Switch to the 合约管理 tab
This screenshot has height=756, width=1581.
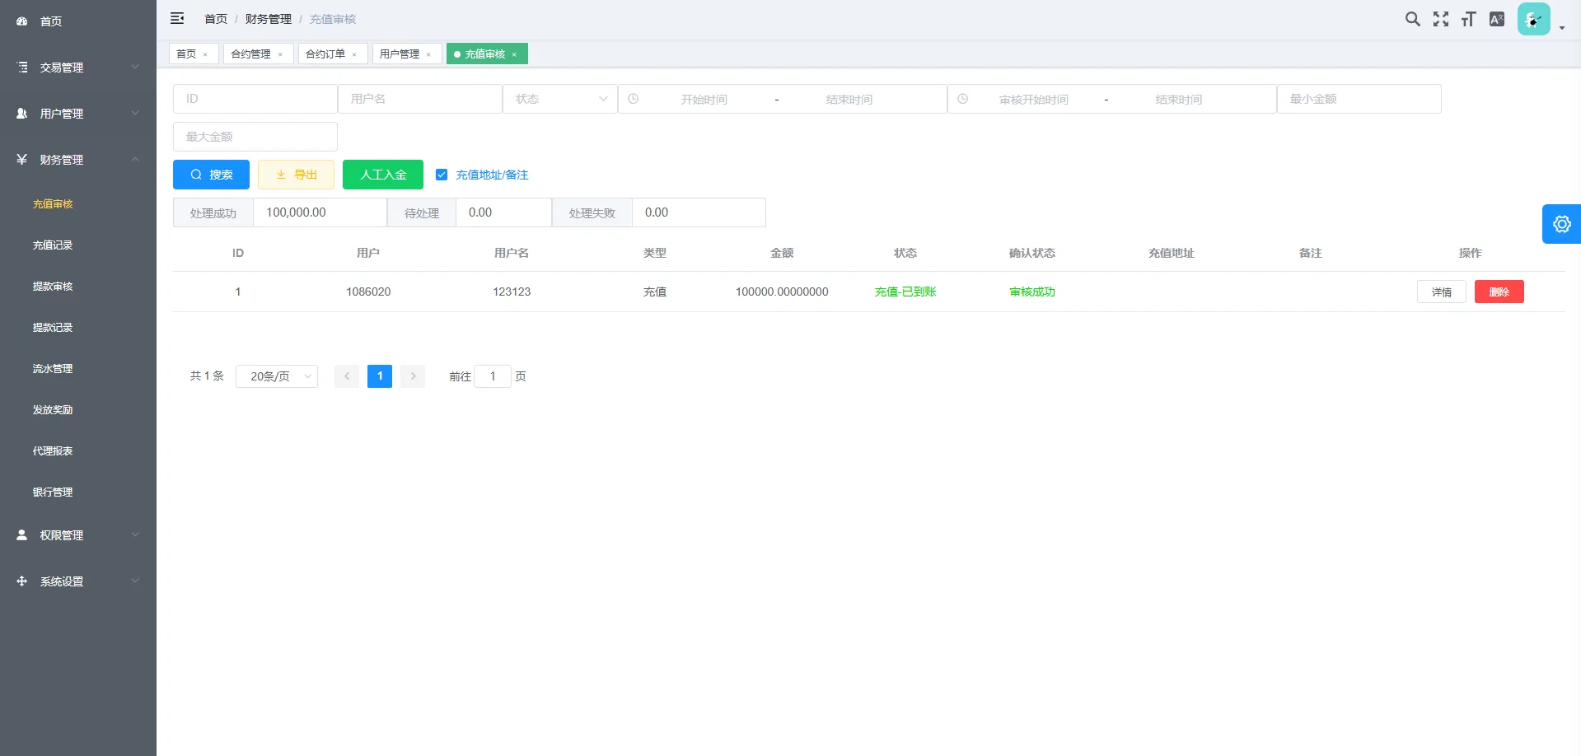[251, 54]
